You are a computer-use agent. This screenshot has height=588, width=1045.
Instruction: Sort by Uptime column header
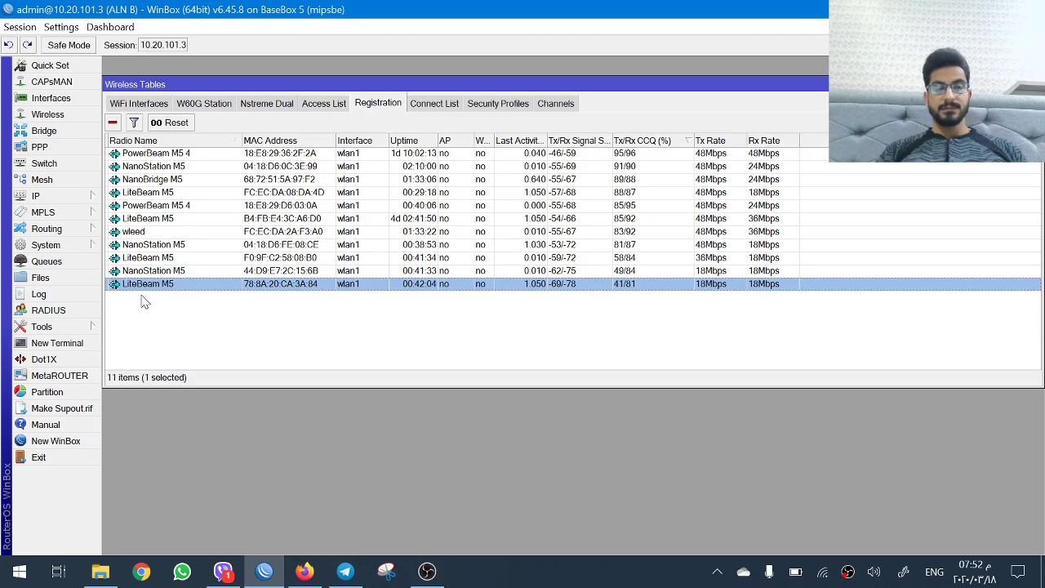pos(412,140)
